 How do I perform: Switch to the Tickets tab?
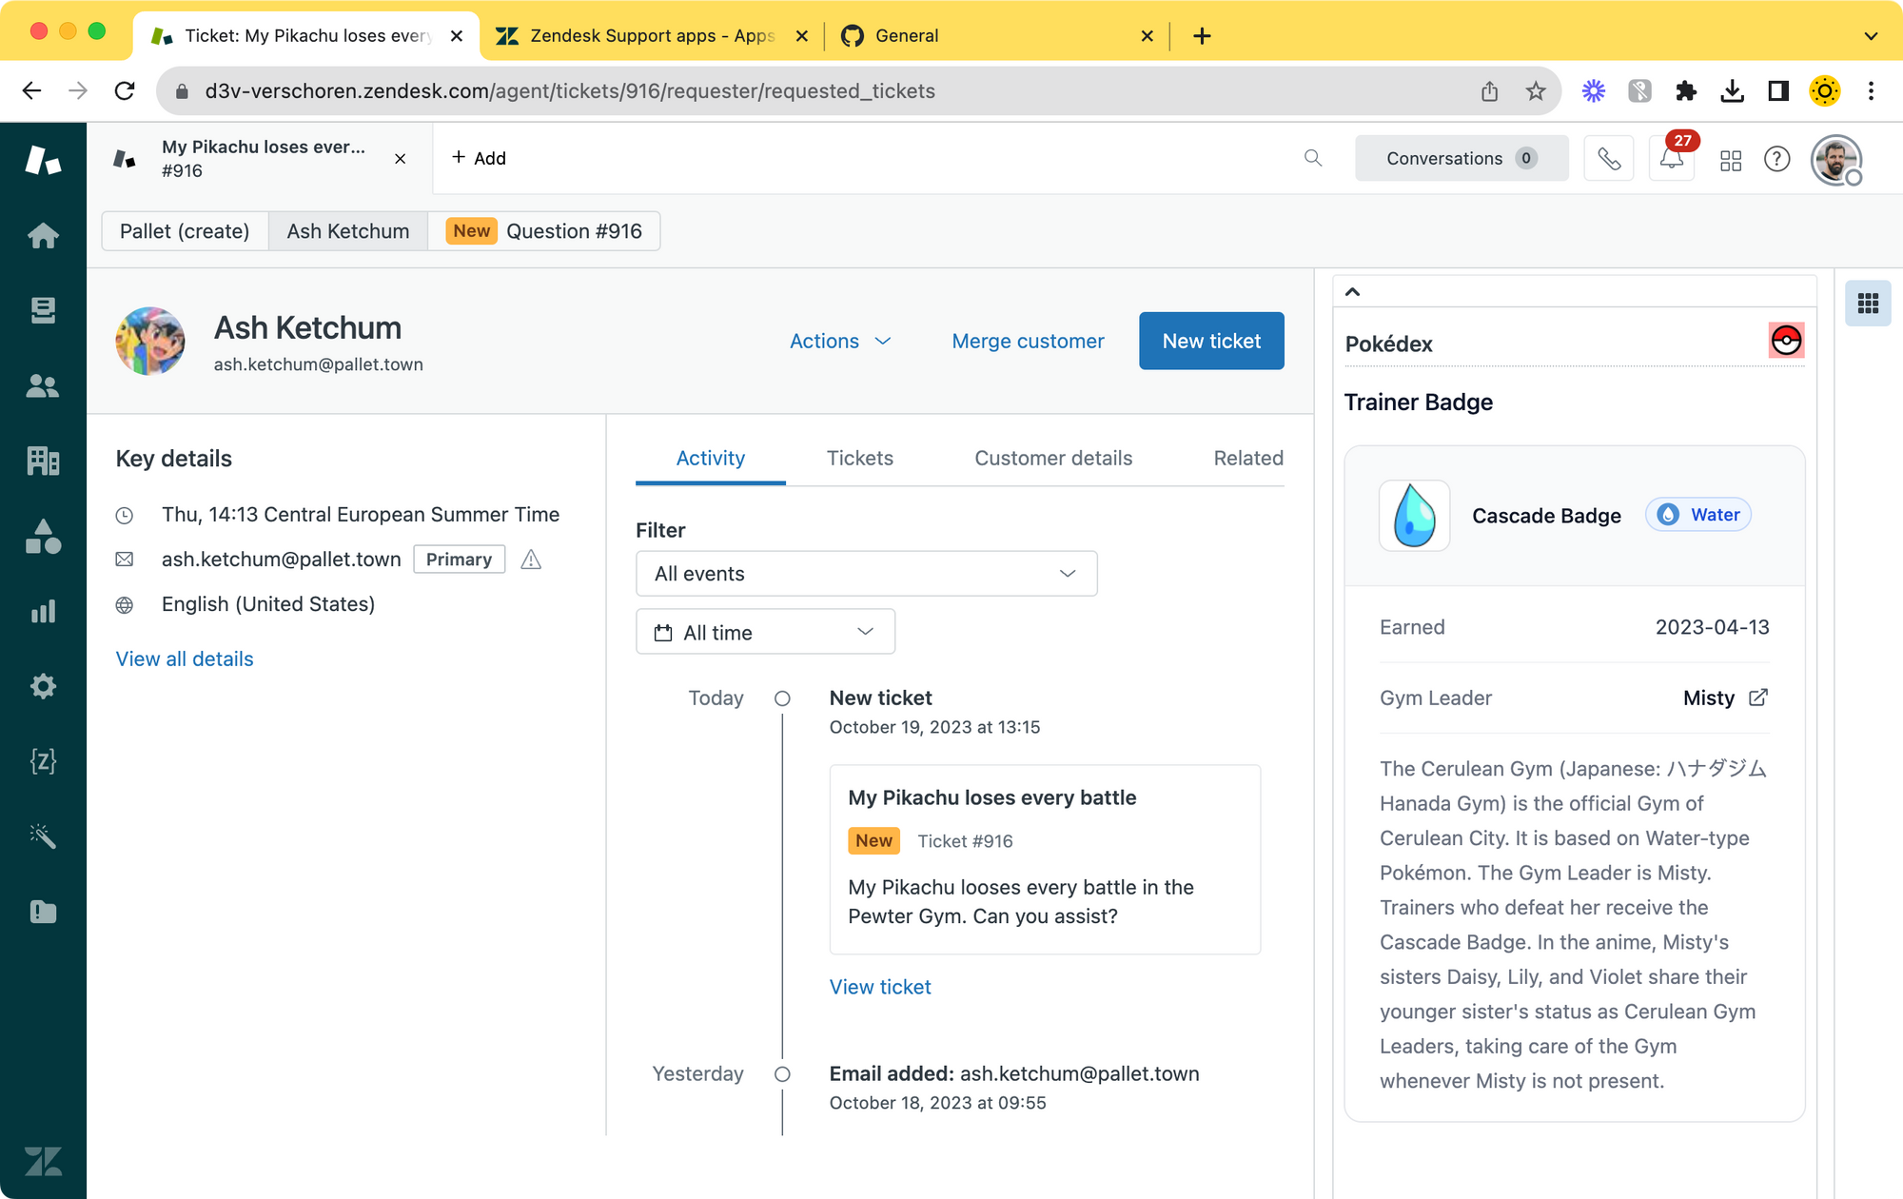(859, 459)
